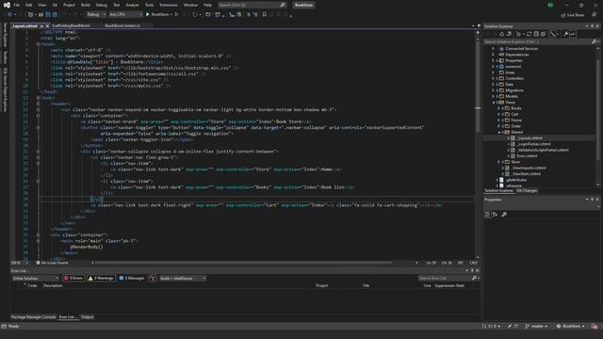Click the hot reload toolbar icon
The height and width of the screenshot is (339, 603).
(195, 15)
